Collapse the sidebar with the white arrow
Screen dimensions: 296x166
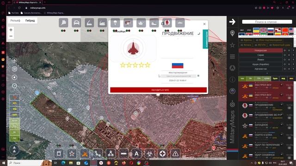(x=232, y=22)
